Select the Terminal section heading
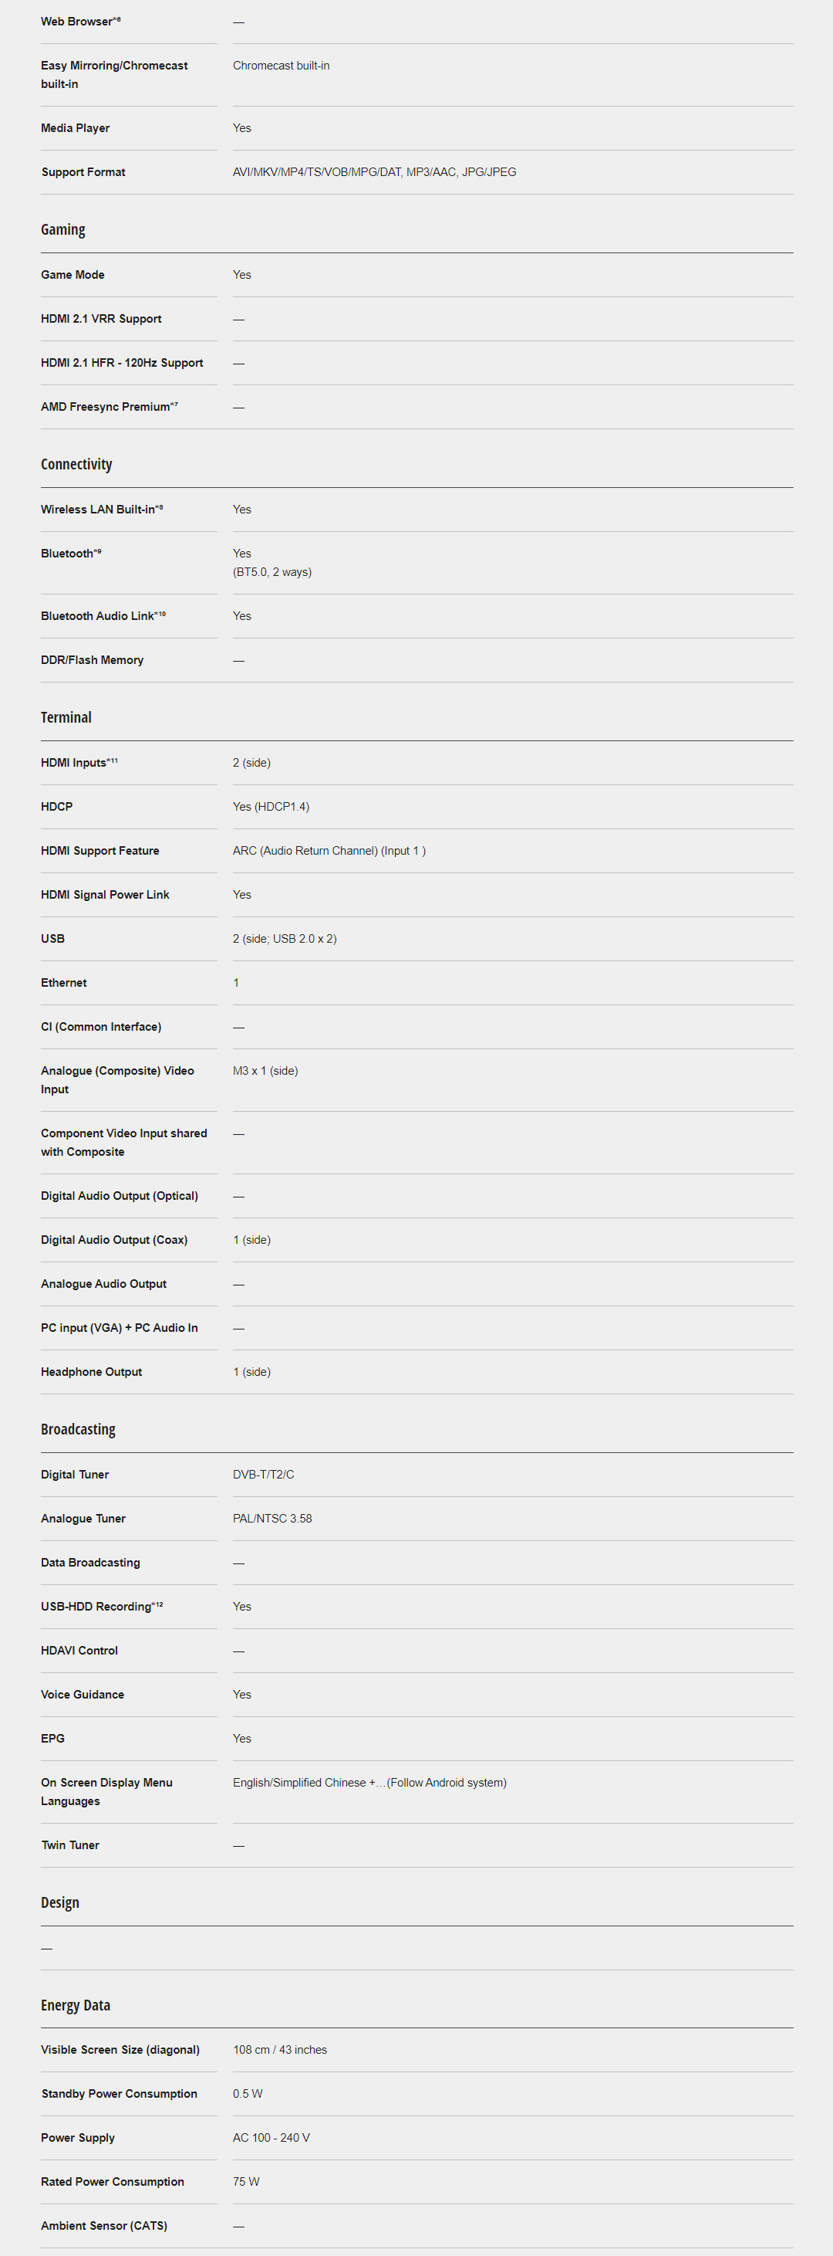This screenshot has height=2256, width=833. [66, 717]
